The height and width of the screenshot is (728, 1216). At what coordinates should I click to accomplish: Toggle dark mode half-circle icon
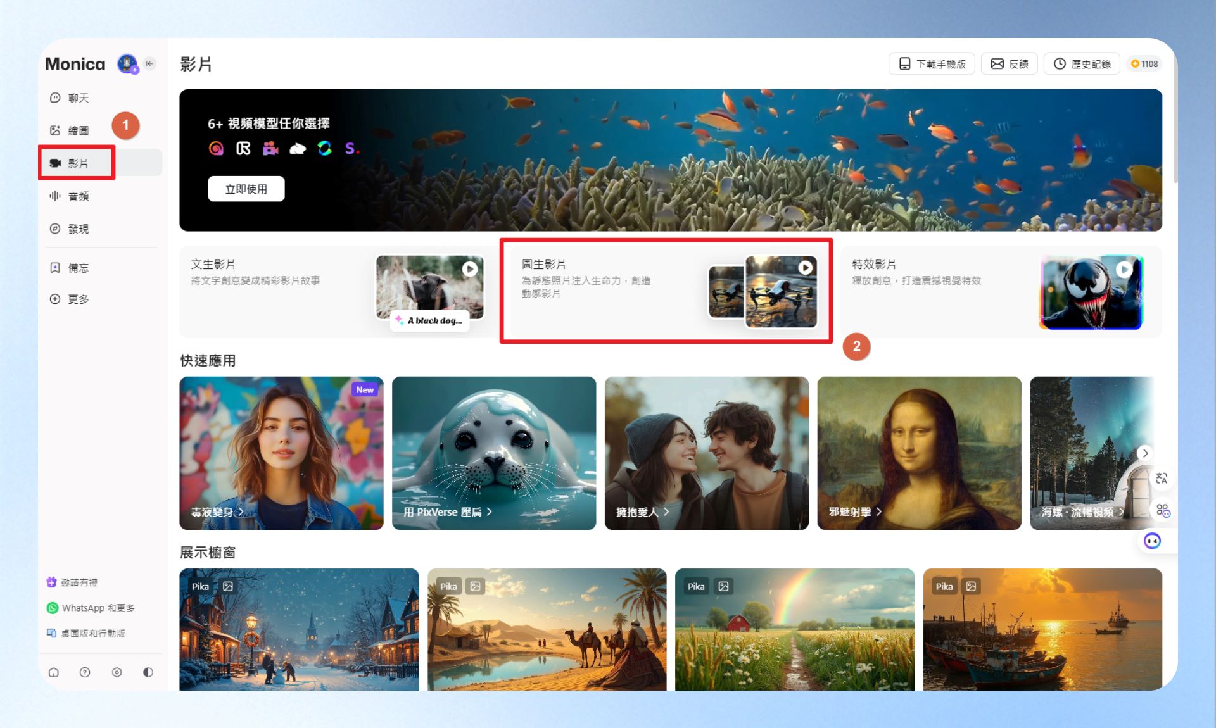148,672
